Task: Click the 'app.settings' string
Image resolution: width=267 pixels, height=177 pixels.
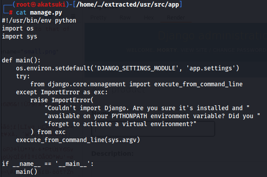Action: 211,69
